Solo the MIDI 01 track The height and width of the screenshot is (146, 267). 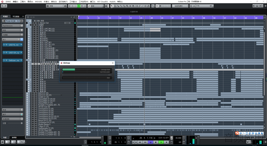pyautogui.click(x=37, y=35)
